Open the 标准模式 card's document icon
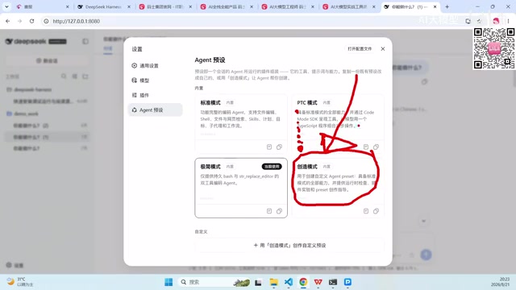Image resolution: width=516 pixels, height=290 pixels. (x=269, y=147)
